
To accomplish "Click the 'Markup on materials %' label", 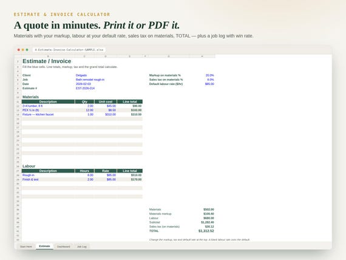I will pyautogui.click(x=165, y=75).
